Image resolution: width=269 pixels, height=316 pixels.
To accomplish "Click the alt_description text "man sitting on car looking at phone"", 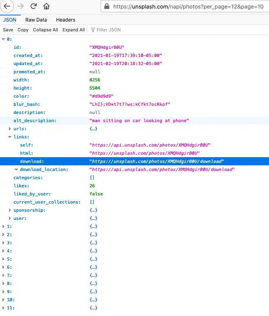I will tap(139, 121).
